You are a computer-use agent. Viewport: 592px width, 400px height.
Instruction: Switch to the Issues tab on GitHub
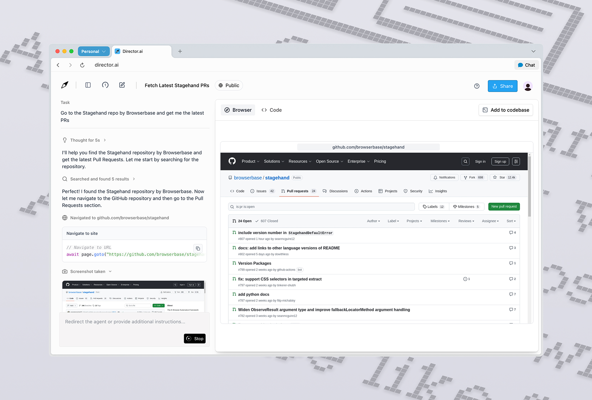click(x=260, y=191)
